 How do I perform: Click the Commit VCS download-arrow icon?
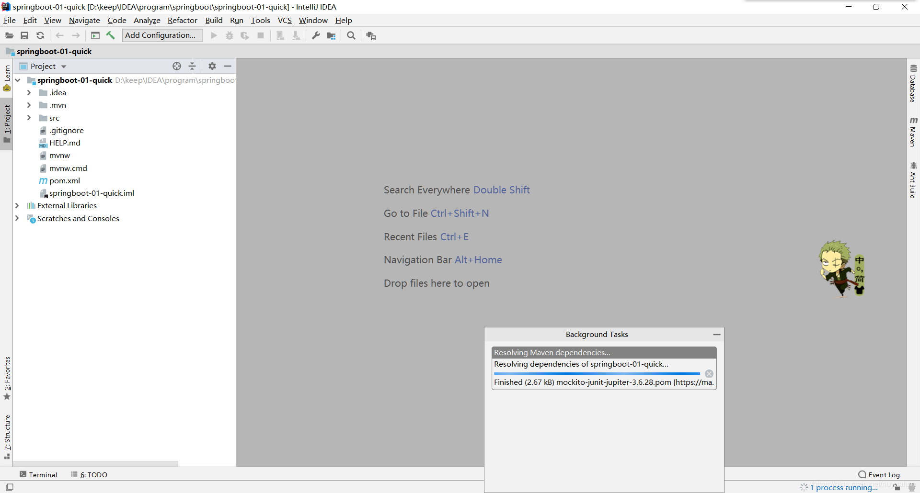tap(296, 35)
